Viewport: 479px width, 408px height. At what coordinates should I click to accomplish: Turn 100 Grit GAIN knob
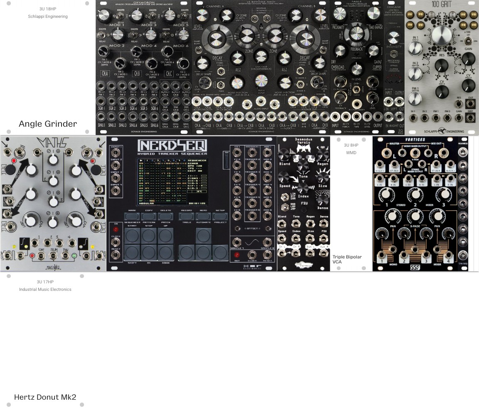click(x=468, y=59)
